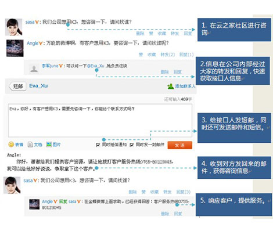This screenshot has height=238, width=273.
Task: Click the Eva_Xu recipient name link
Action: [38, 86]
